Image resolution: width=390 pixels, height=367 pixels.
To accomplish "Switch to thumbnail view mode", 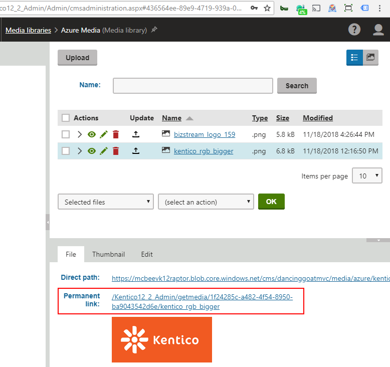I will tap(370, 58).
